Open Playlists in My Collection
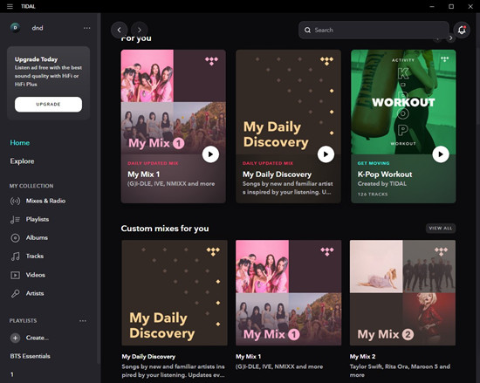Viewport: 480px width, 383px height. [38, 219]
